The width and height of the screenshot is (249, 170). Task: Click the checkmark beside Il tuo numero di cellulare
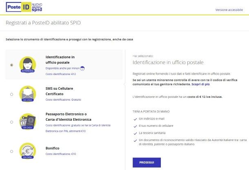point(135,126)
